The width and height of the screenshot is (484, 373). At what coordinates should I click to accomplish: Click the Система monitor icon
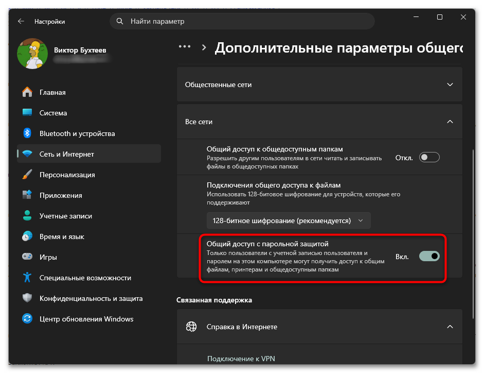[27, 113]
